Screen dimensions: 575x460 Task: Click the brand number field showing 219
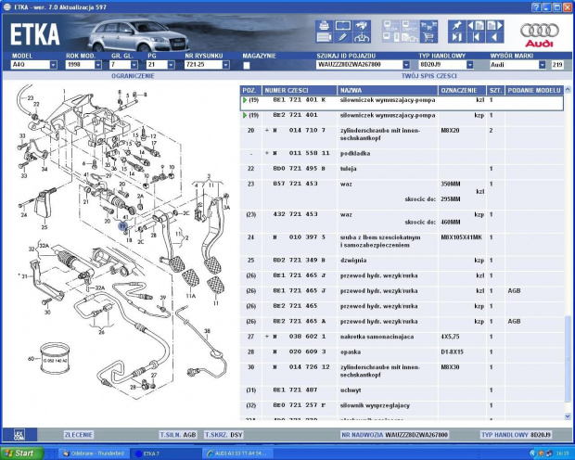point(557,65)
